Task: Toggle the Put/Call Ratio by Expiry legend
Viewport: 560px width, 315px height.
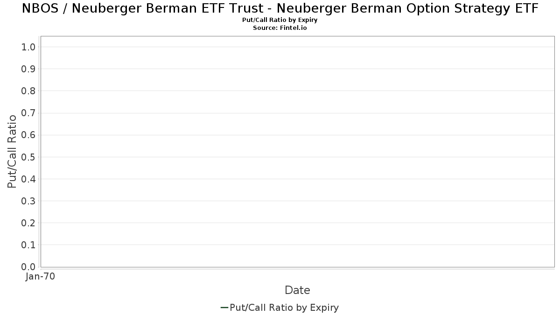Action: pos(280,308)
